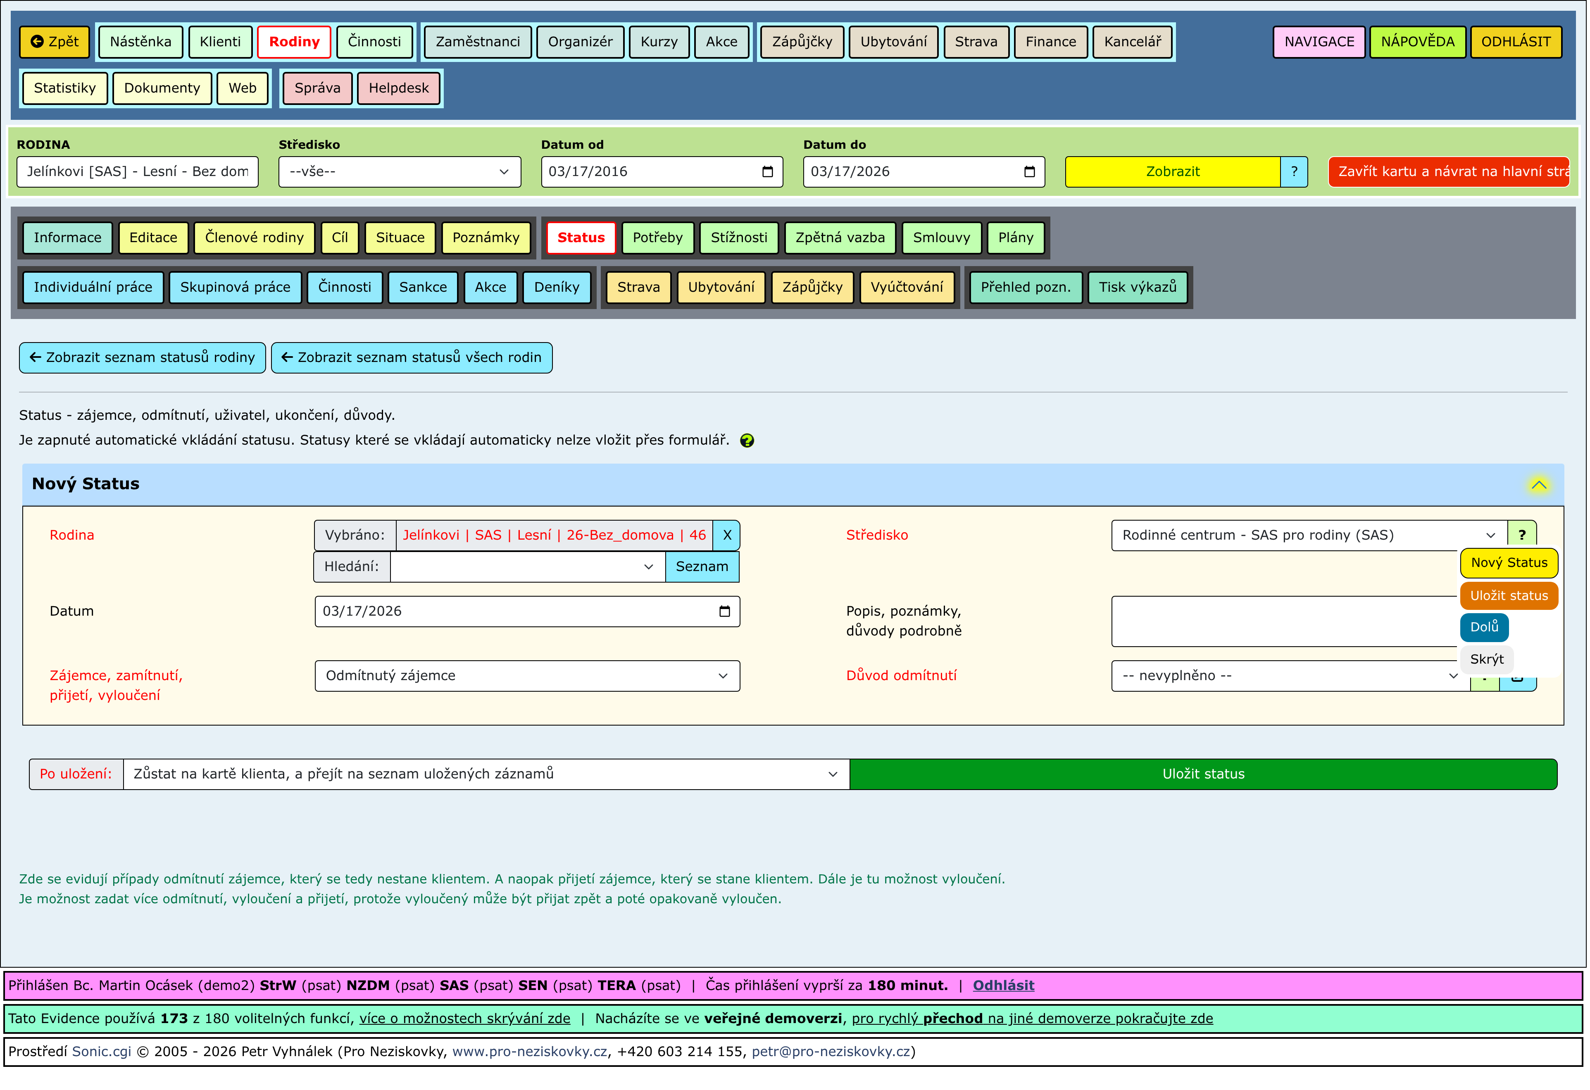The width and height of the screenshot is (1590, 1090).
Task: Clear the selected family with the X button
Action: (x=726, y=536)
